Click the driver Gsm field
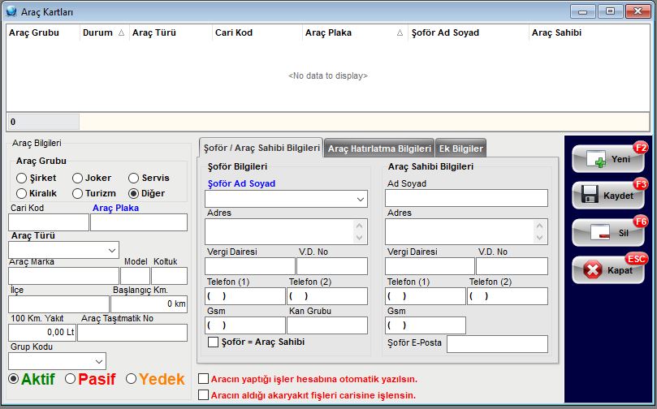The height and width of the screenshot is (409, 657). pos(245,325)
